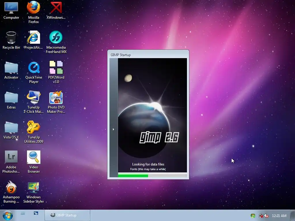Select Ashampoo Burning Studio icon
The width and height of the screenshot is (295, 221).
[11, 192]
